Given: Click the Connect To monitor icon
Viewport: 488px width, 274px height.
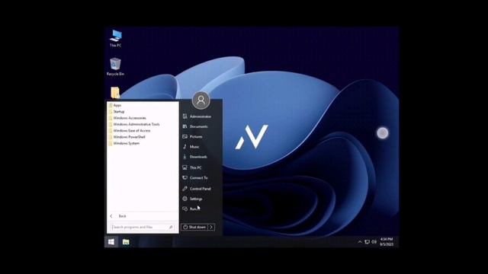Looking at the screenshot, I should click(x=185, y=177).
